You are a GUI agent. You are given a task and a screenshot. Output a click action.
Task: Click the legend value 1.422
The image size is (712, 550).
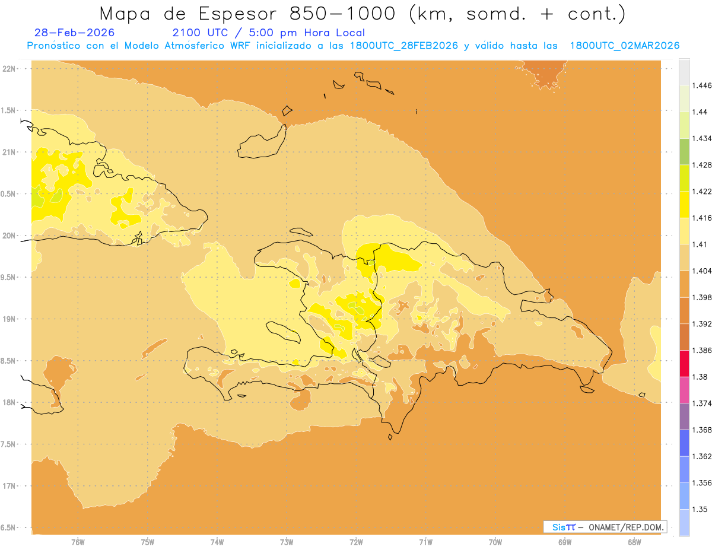click(x=702, y=191)
